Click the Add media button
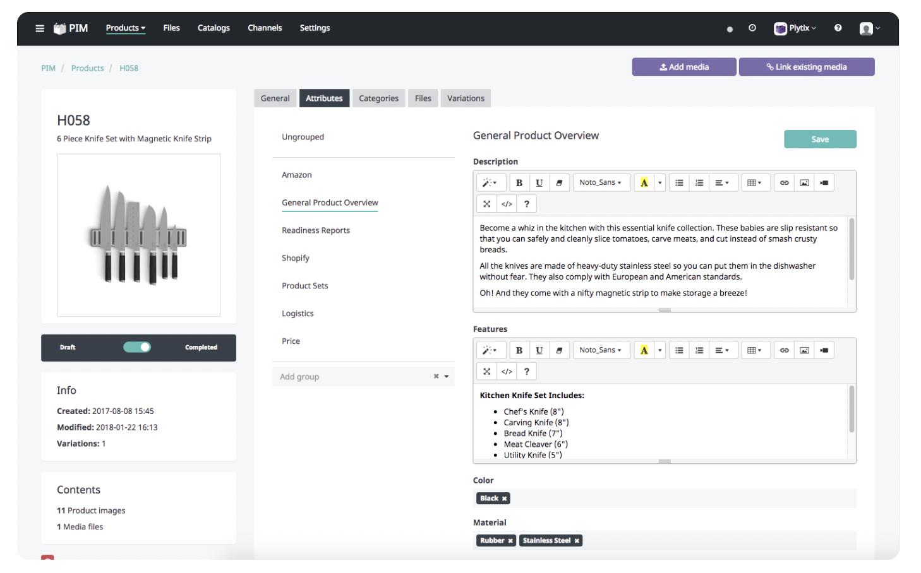Viewport: 921px width, 573px height. click(683, 67)
